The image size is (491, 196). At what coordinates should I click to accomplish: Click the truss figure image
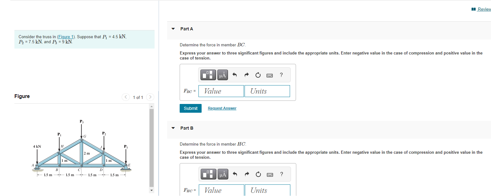[82, 148]
